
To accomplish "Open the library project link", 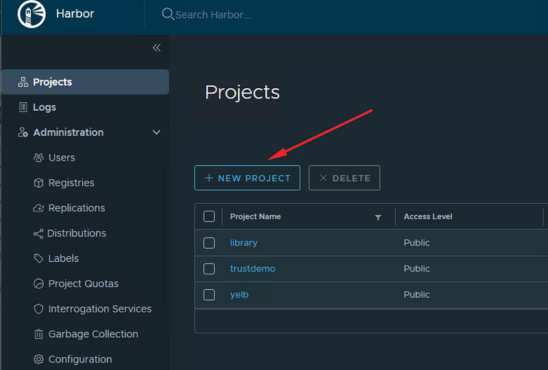I will 244,243.
